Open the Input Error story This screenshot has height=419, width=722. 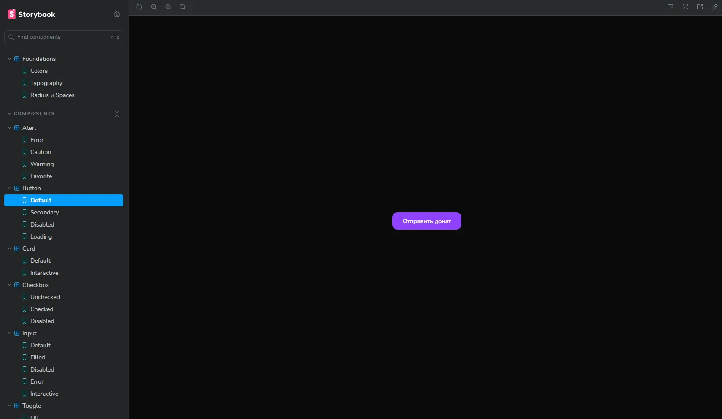64,381
